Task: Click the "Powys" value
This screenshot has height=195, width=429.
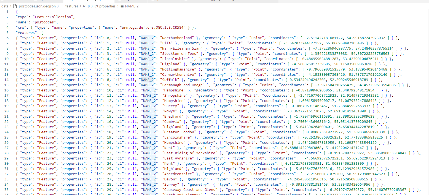Action: (x=170, y=111)
